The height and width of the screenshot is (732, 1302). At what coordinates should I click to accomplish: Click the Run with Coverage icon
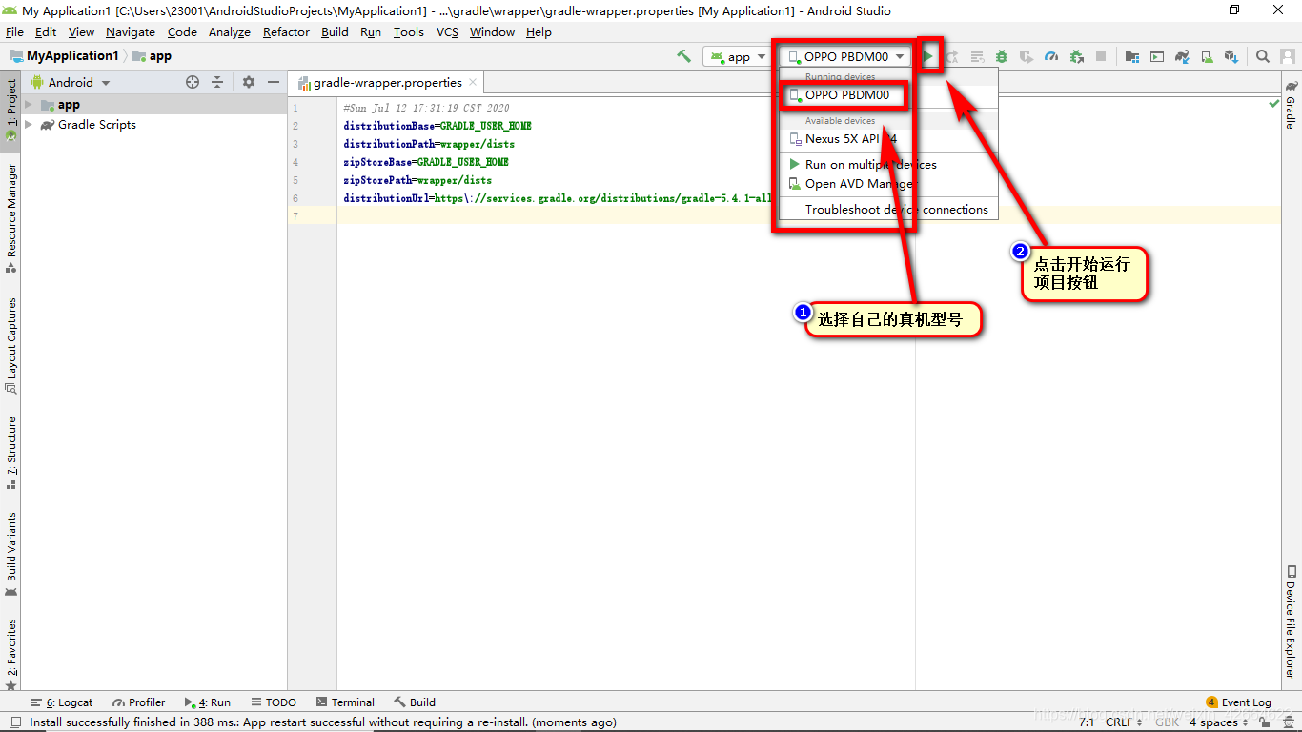(x=1027, y=56)
